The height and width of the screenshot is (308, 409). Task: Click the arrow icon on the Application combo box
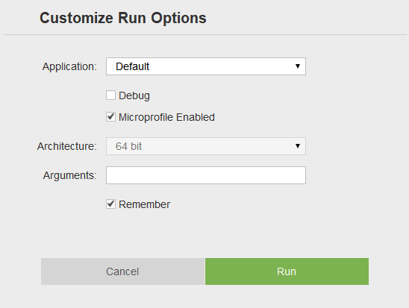click(298, 66)
